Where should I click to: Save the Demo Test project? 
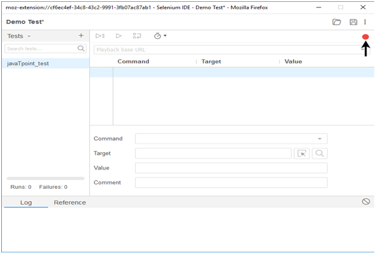click(x=353, y=22)
